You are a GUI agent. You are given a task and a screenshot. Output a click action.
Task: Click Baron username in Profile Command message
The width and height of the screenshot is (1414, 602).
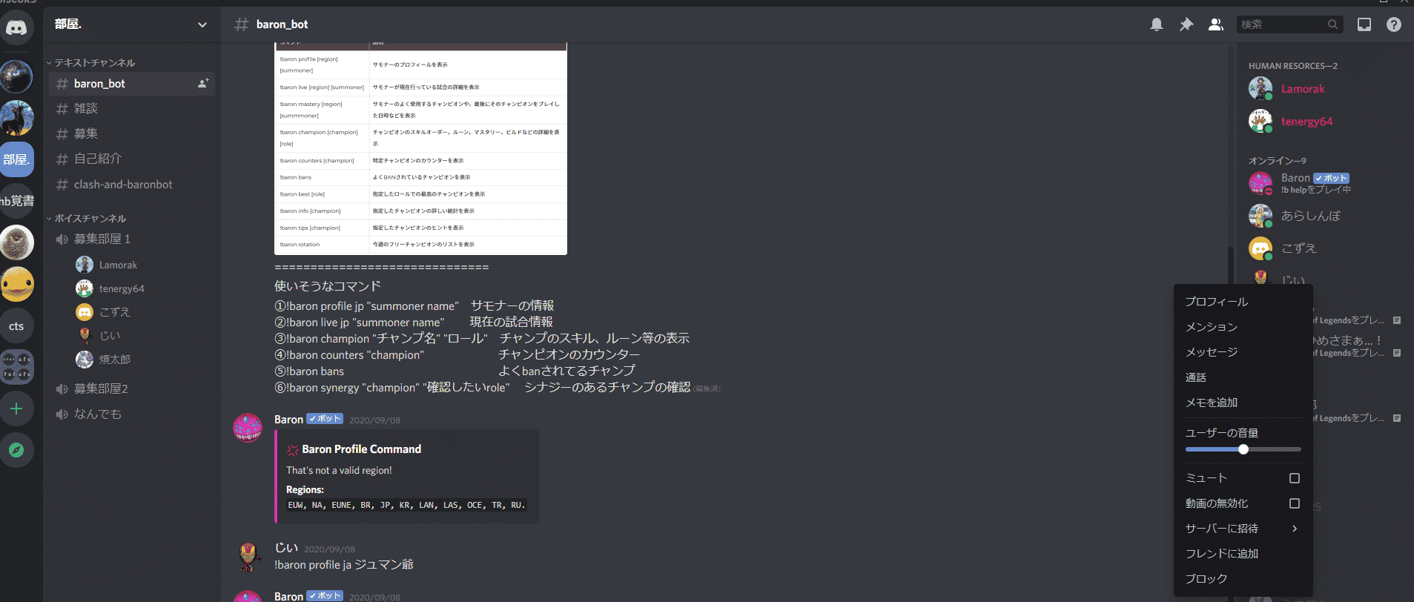point(288,420)
